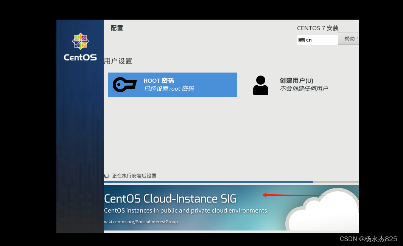Click the 正在执行安装后设置 status text
The width and height of the screenshot is (403, 246).
click(x=134, y=176)
